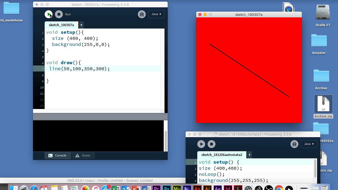Click black console output area
This screenshot has height=190, width=338.
98,136
